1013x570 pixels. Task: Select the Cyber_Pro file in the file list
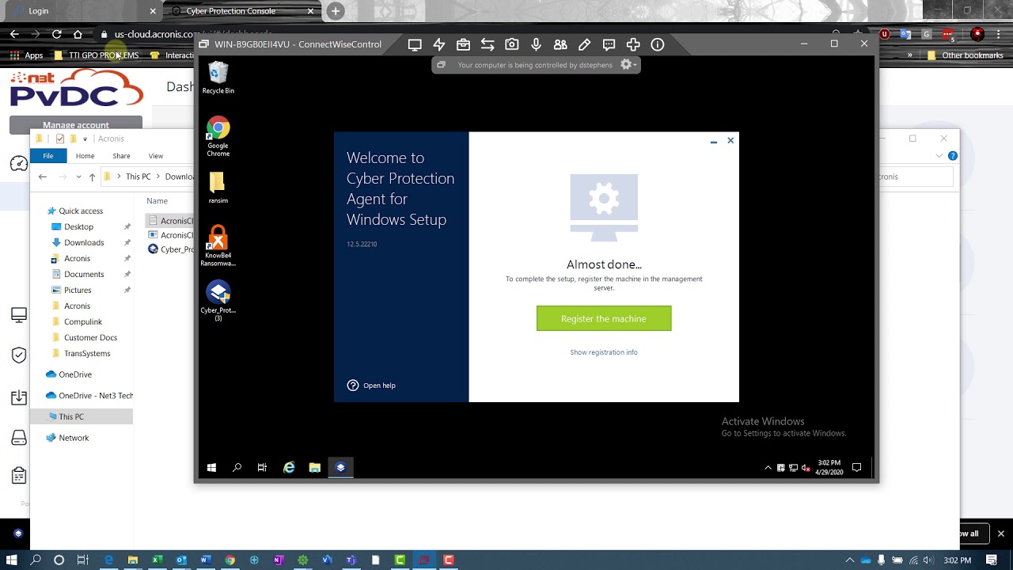[x=171, y=249]
